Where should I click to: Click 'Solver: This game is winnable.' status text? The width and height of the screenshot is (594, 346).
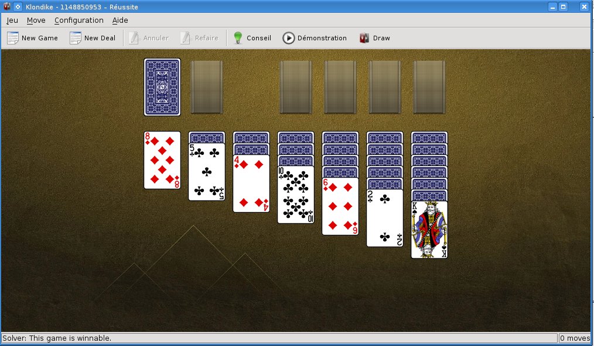point(57,338)
